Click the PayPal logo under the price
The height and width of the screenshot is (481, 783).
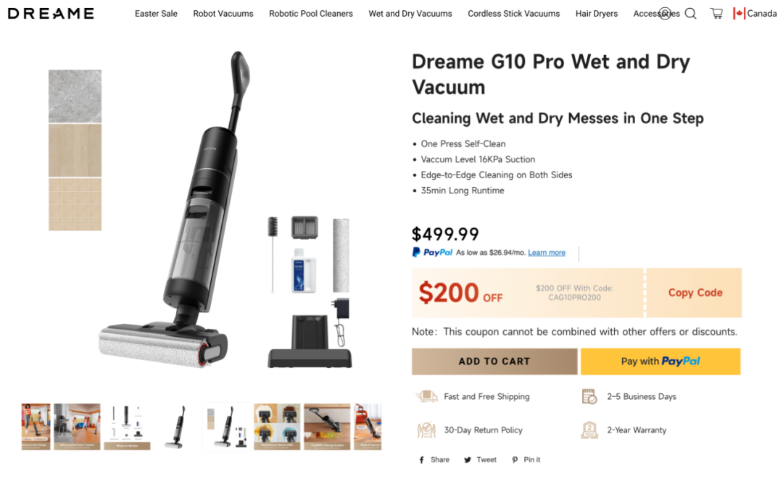click(x=432, y=253)
